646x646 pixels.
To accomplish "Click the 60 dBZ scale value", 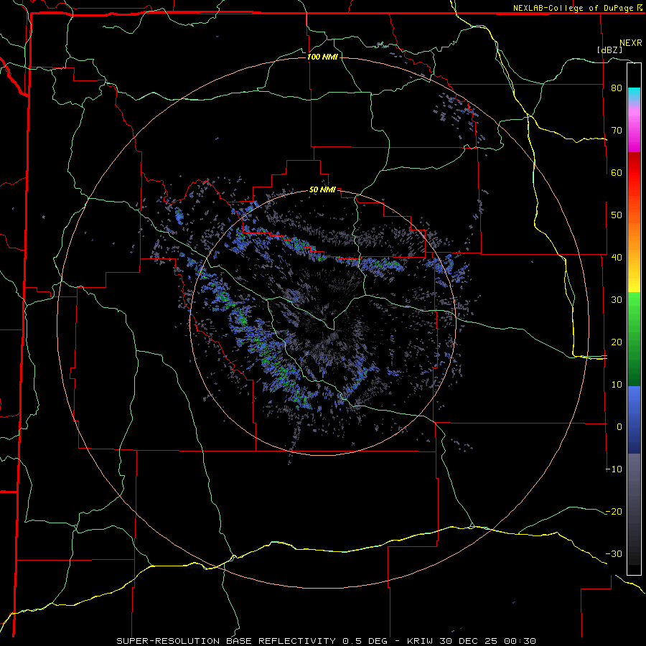I will tap(617, 172).
